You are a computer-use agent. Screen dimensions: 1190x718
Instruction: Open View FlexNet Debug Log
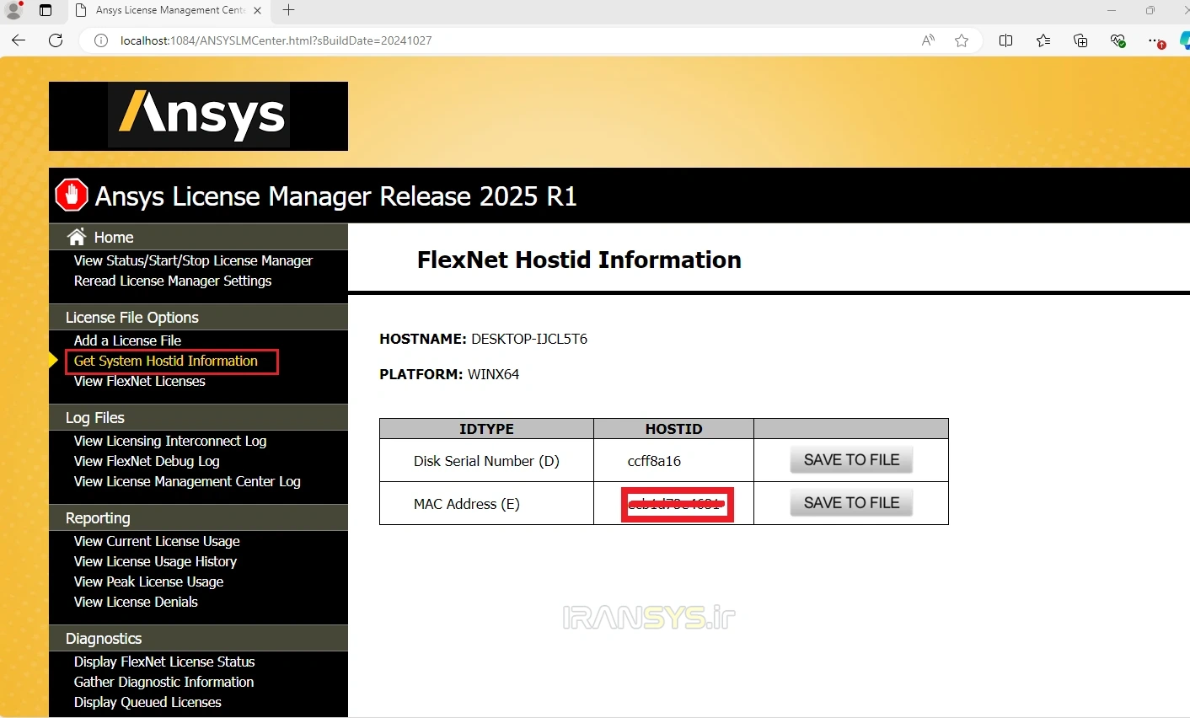pyautogui.click(x=147, y=461)
